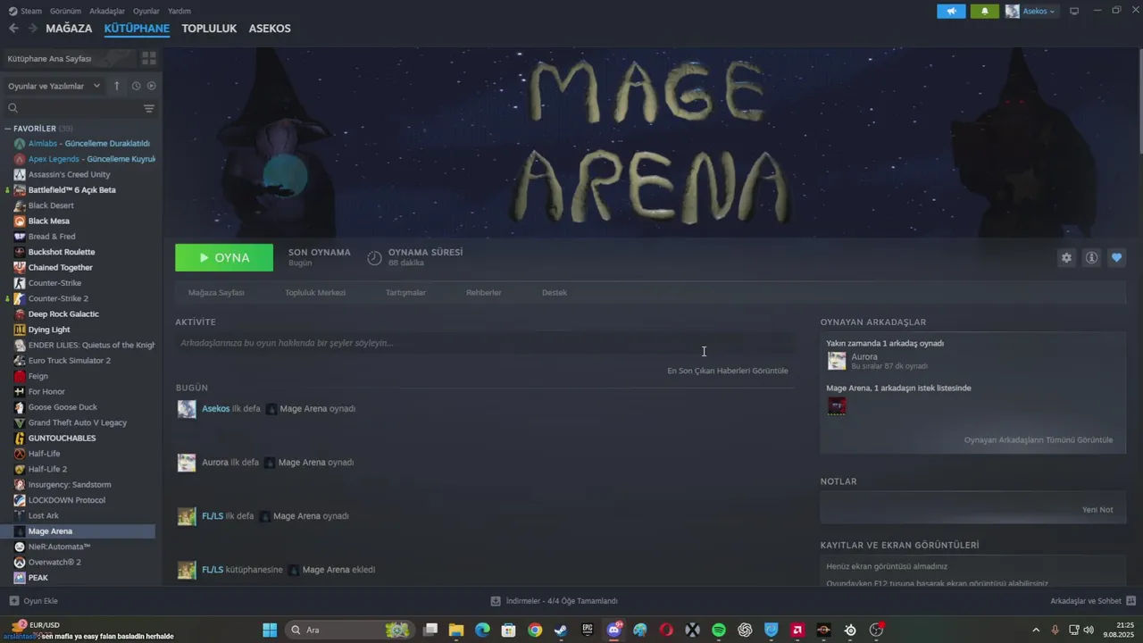Open the Mağaza Sayfası link
Viewport: 1143px width, 643px height.
click(x=216, y=292)
